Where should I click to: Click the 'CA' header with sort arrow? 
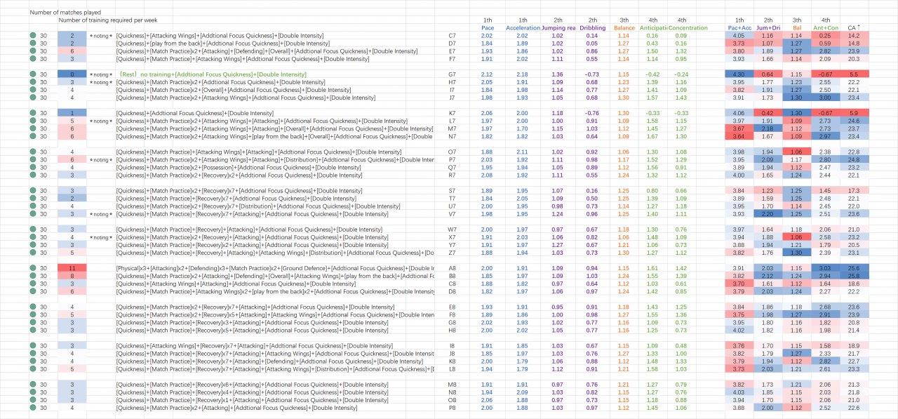pyautogui.click(x=854, y=27)
